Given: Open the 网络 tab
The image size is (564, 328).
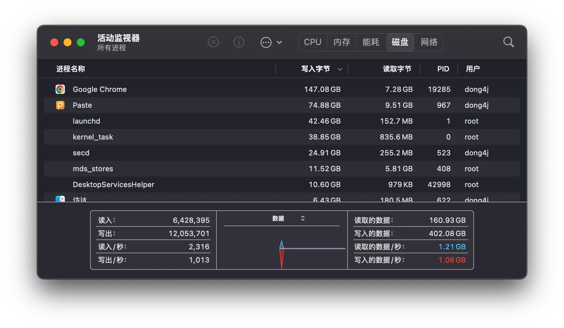Looking at the screenshot, I should coord(429,42).
